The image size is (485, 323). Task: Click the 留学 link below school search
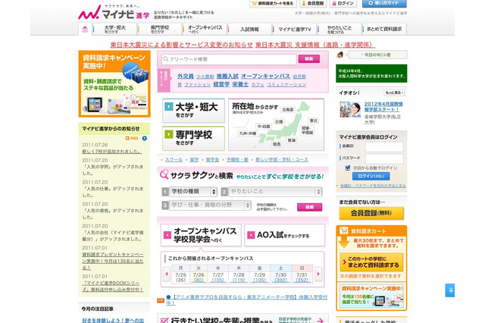[194, 160]
